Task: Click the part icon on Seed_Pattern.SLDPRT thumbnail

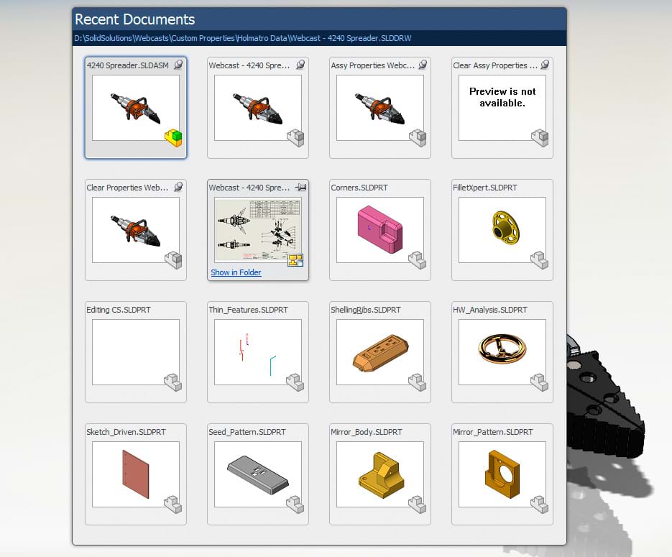Action: pyautogui.click(x=295, y=505)
